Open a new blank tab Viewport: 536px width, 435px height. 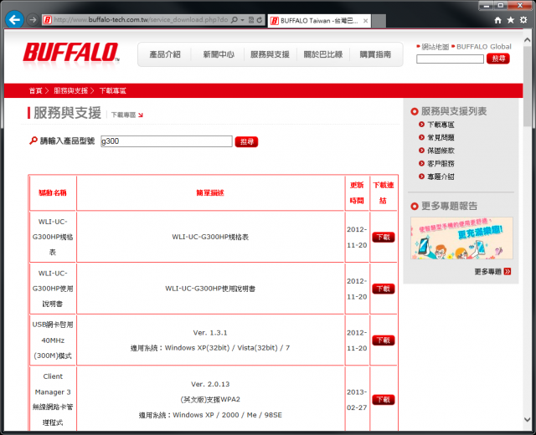pyautogui.click(x=379, y=21)
